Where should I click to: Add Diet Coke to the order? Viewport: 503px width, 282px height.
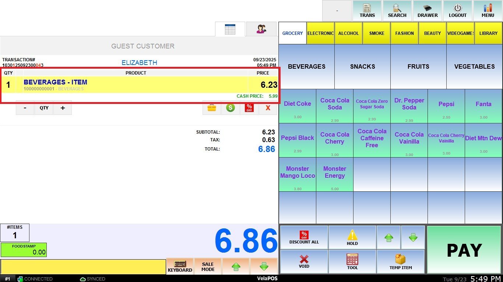tap(297, 106)
